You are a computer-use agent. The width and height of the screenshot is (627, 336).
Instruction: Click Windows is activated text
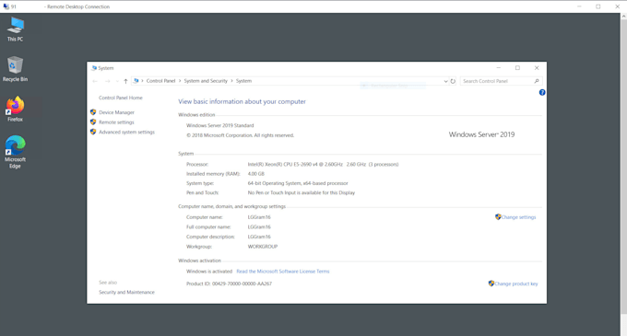(x=209, y=272)
